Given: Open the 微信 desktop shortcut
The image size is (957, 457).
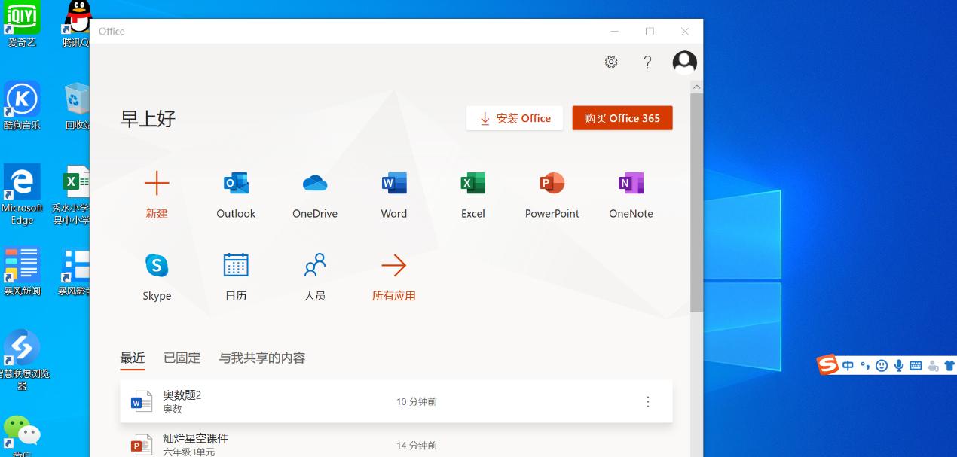Looking at the screenshot, I should click(22, 435).
